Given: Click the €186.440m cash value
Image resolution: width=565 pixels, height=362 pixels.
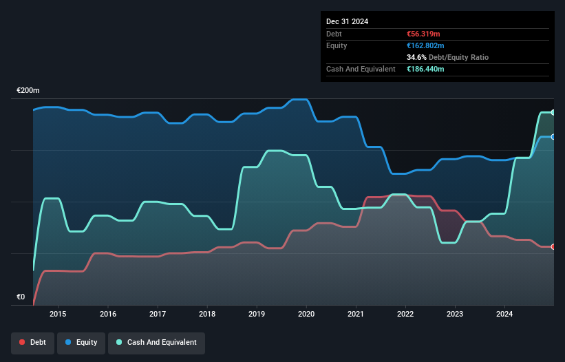Looking at the screenshot, I should (426, 69).
